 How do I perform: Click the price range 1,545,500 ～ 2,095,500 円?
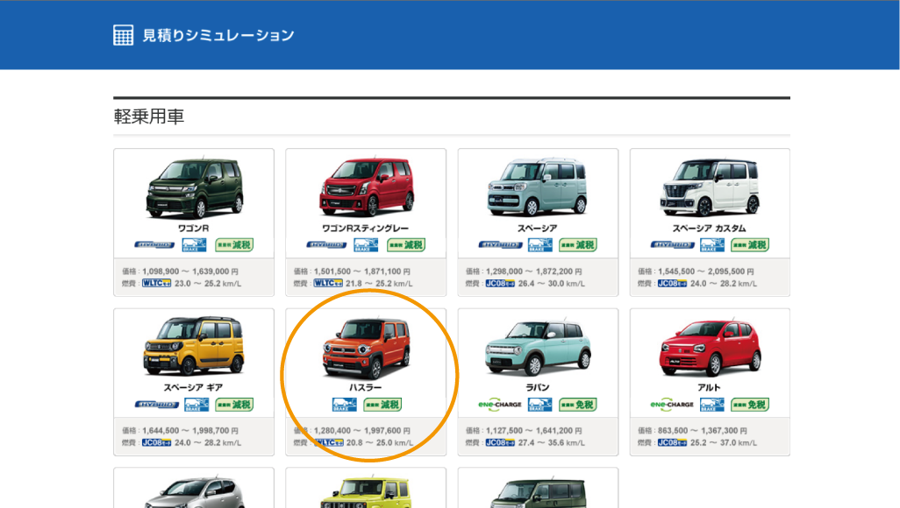coord(706,272)
